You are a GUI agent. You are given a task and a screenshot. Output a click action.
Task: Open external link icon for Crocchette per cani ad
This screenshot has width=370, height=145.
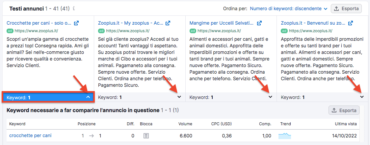pyautogui.click(x=76, y=23)
